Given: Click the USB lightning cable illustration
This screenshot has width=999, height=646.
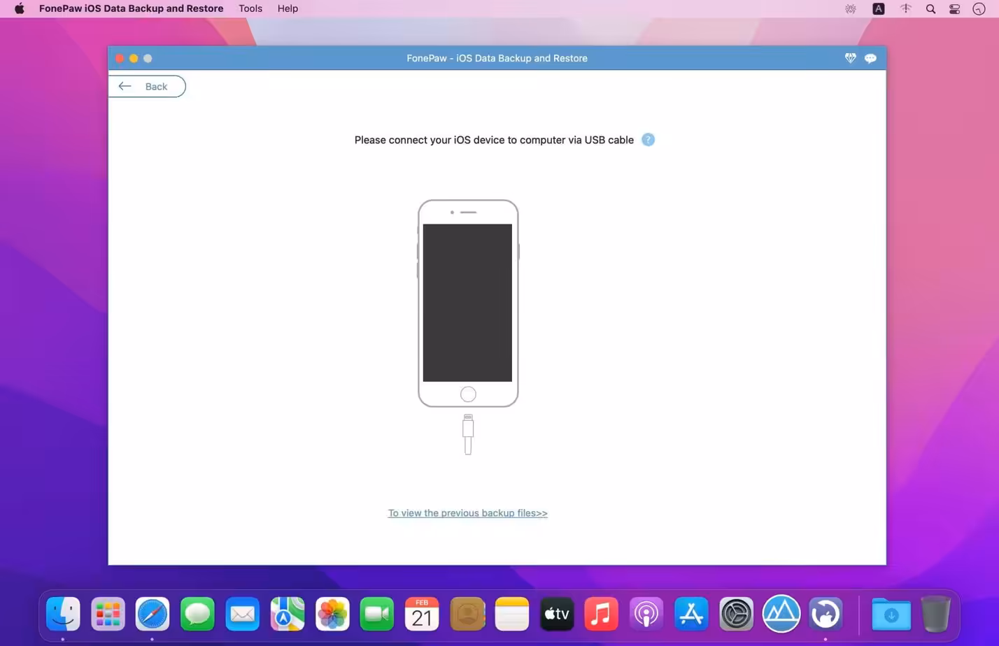Looking at the screenshot, I should (x=468, y=434).
